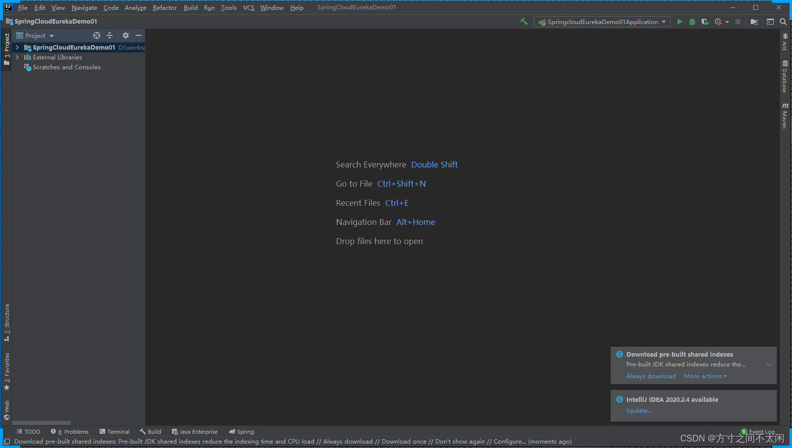Click status bar Always download text
The width and height of the screenshot is (792, 448).
348,442
